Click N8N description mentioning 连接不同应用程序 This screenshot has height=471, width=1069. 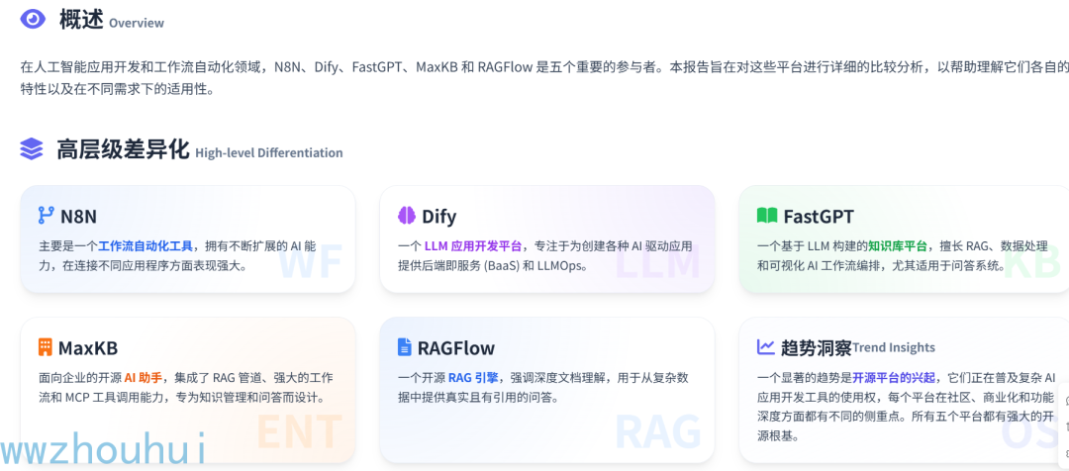click(x=179, y=255)
